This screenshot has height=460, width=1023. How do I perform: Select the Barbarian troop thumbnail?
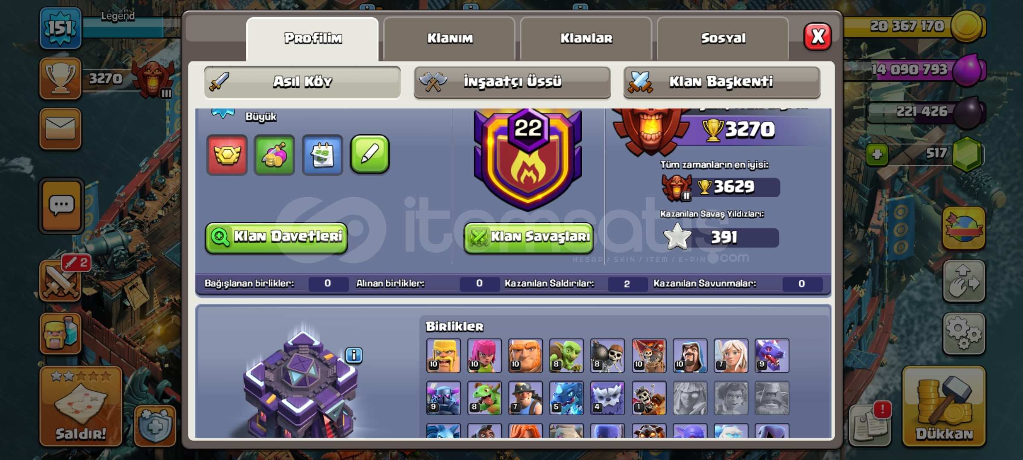coord(443,356)
